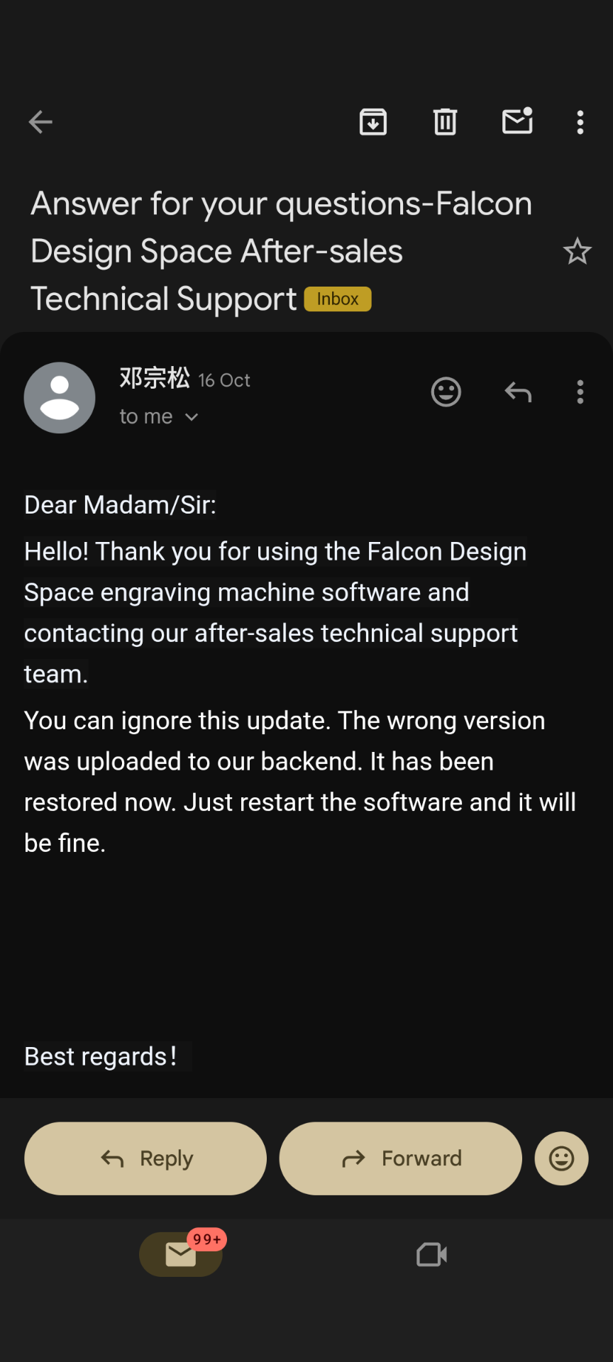Click the sender name 邓宗松
The width and height of the screenshot is (613, 1362).
pos(155,378)
